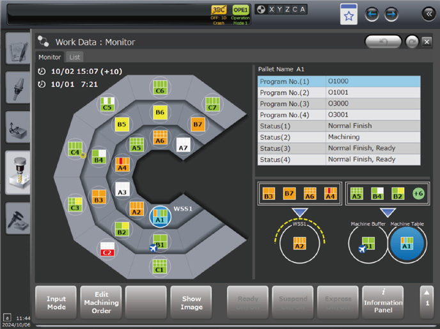Toggle Operation Mode 1 indicator
Image resolution: width=440 pixels, height=329 pixels.
coord(240,13)
